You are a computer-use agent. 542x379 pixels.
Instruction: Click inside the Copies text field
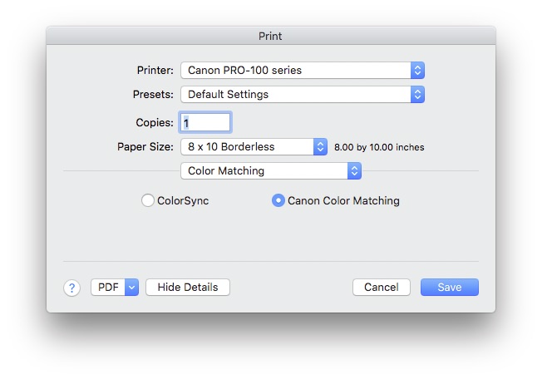(x=205, y=122)
